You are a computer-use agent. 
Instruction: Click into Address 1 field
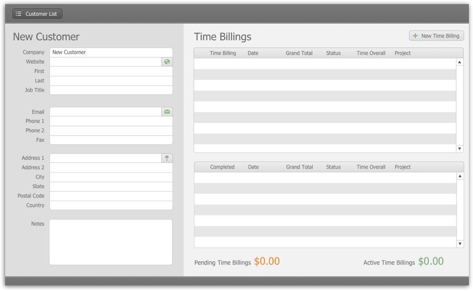(x=106, y=158)
